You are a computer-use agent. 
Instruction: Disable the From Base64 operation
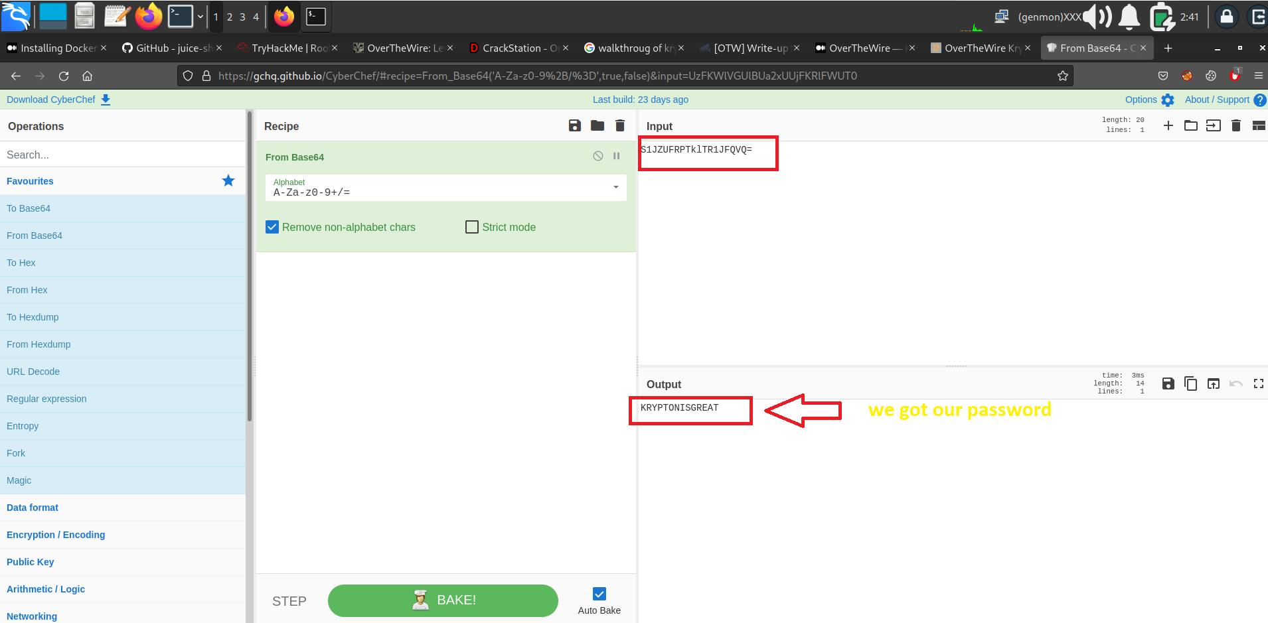598,156
